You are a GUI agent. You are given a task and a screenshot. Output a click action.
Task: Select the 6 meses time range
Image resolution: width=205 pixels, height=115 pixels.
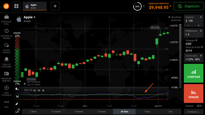79,111
